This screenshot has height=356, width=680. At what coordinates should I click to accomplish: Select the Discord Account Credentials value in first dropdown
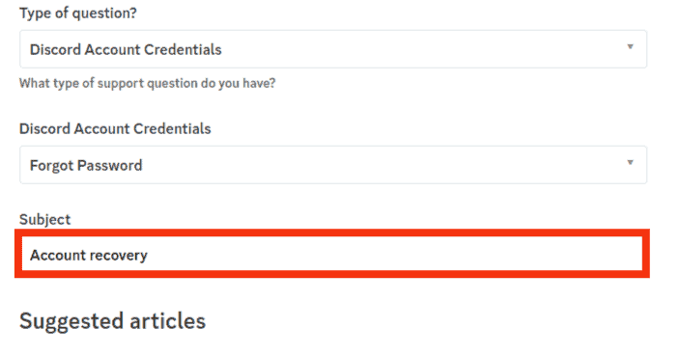[x=126, y=49]
